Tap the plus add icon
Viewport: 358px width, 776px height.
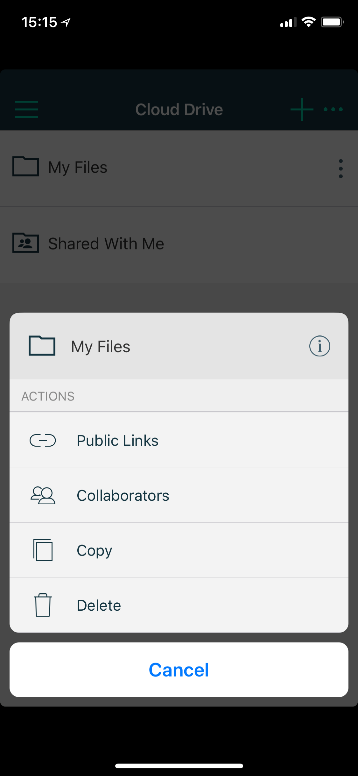pos(302,109)
